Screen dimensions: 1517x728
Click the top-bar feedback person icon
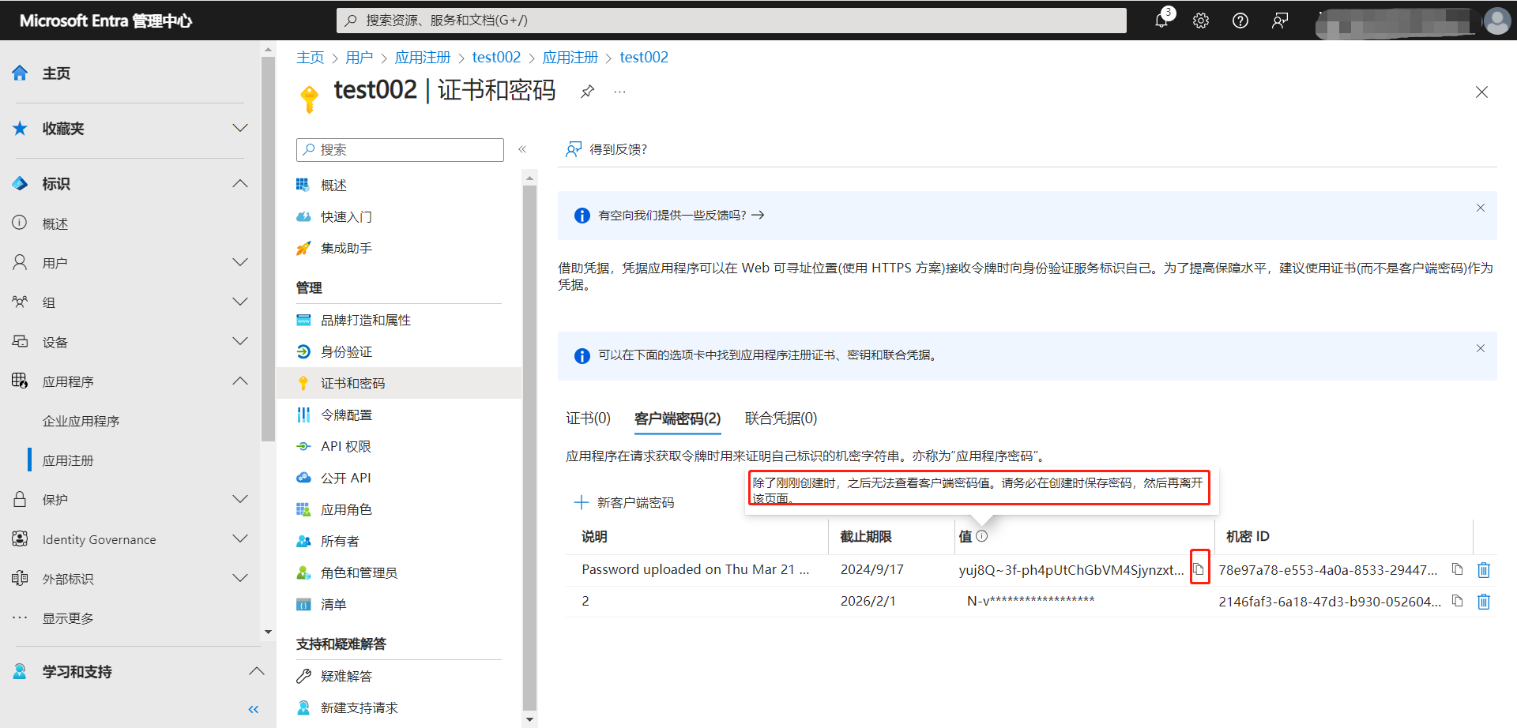click(x=1280, y=21)
